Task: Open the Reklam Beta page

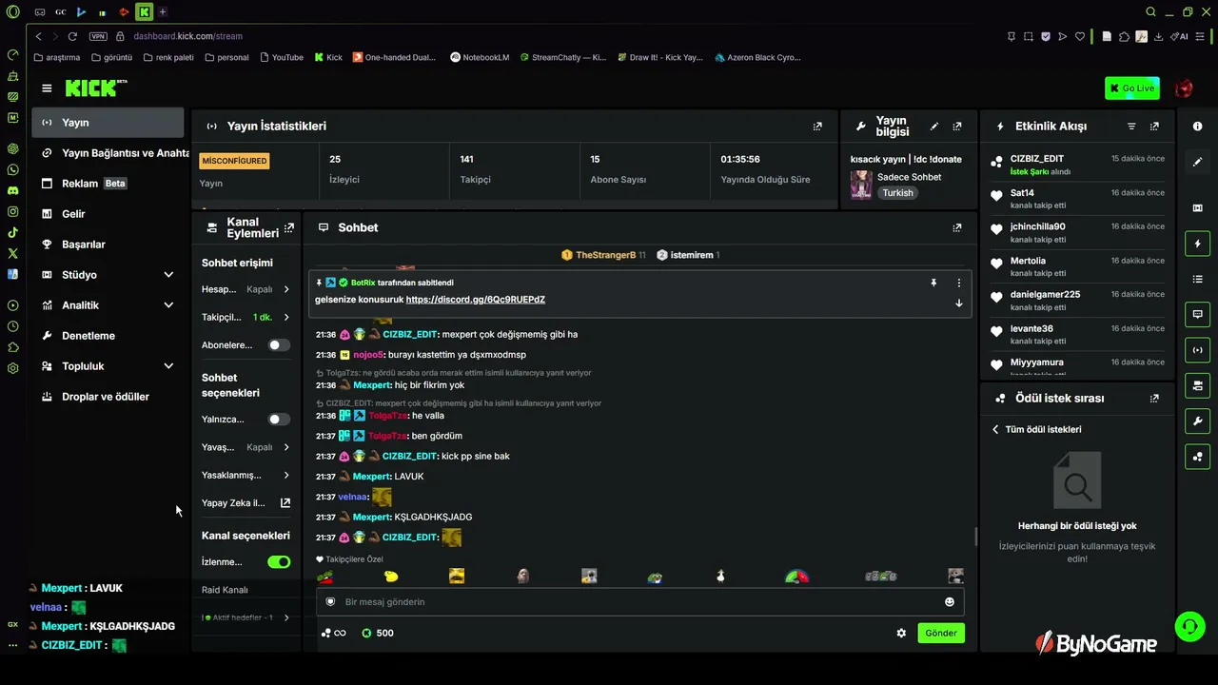Action: pyautogui.click(x=108, y=184)
